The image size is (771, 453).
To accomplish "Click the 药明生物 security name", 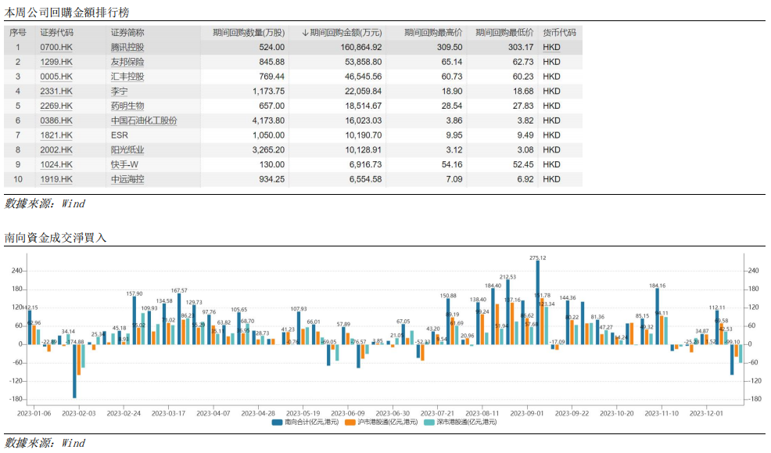I will pos(127,106).
